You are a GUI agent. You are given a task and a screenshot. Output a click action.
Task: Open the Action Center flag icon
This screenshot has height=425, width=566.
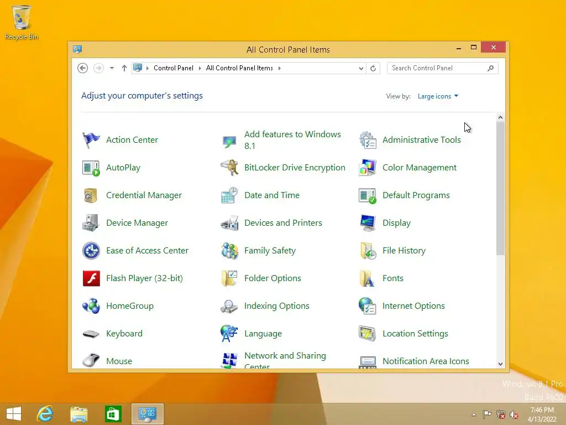coord(91,140)
